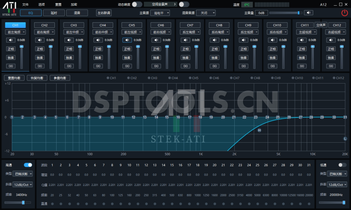Click the CH4 volume fader handle
Image resolution: width=351 pixels, height=210 pixels.
[x=109, y=46]
